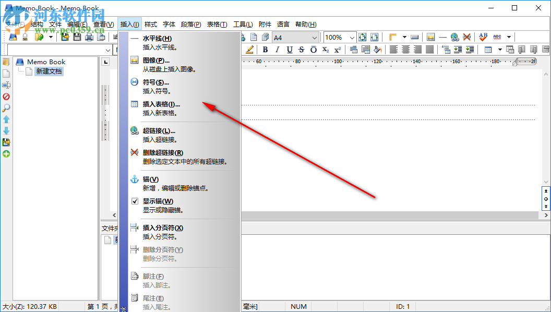Open dropdown arrow beside folder open icon
Screen dimensions: 551x312
50,37
